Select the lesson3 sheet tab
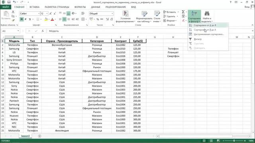Image resolution: width=255 pixels, height=143 pixels. [x=25, y=136]
